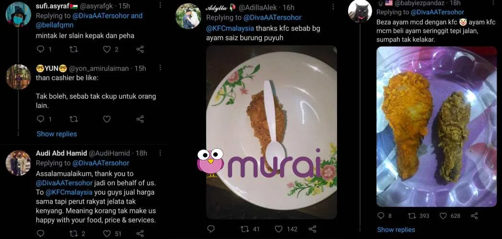Image resolution: width=502 pixels, height=239 pixels.
Task: Reply to sufi.asyraf's tweet
Action: pos(41,49)
